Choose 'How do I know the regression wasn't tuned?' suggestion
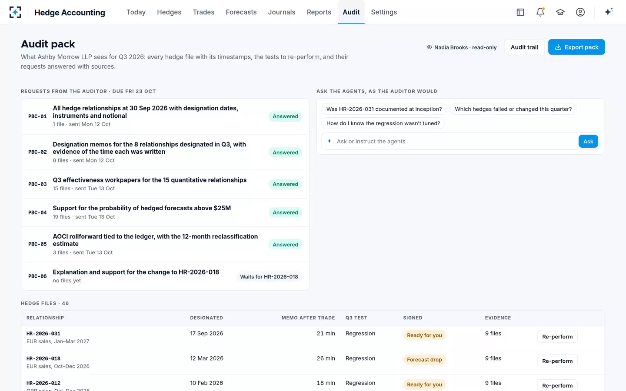 point(383,123)
